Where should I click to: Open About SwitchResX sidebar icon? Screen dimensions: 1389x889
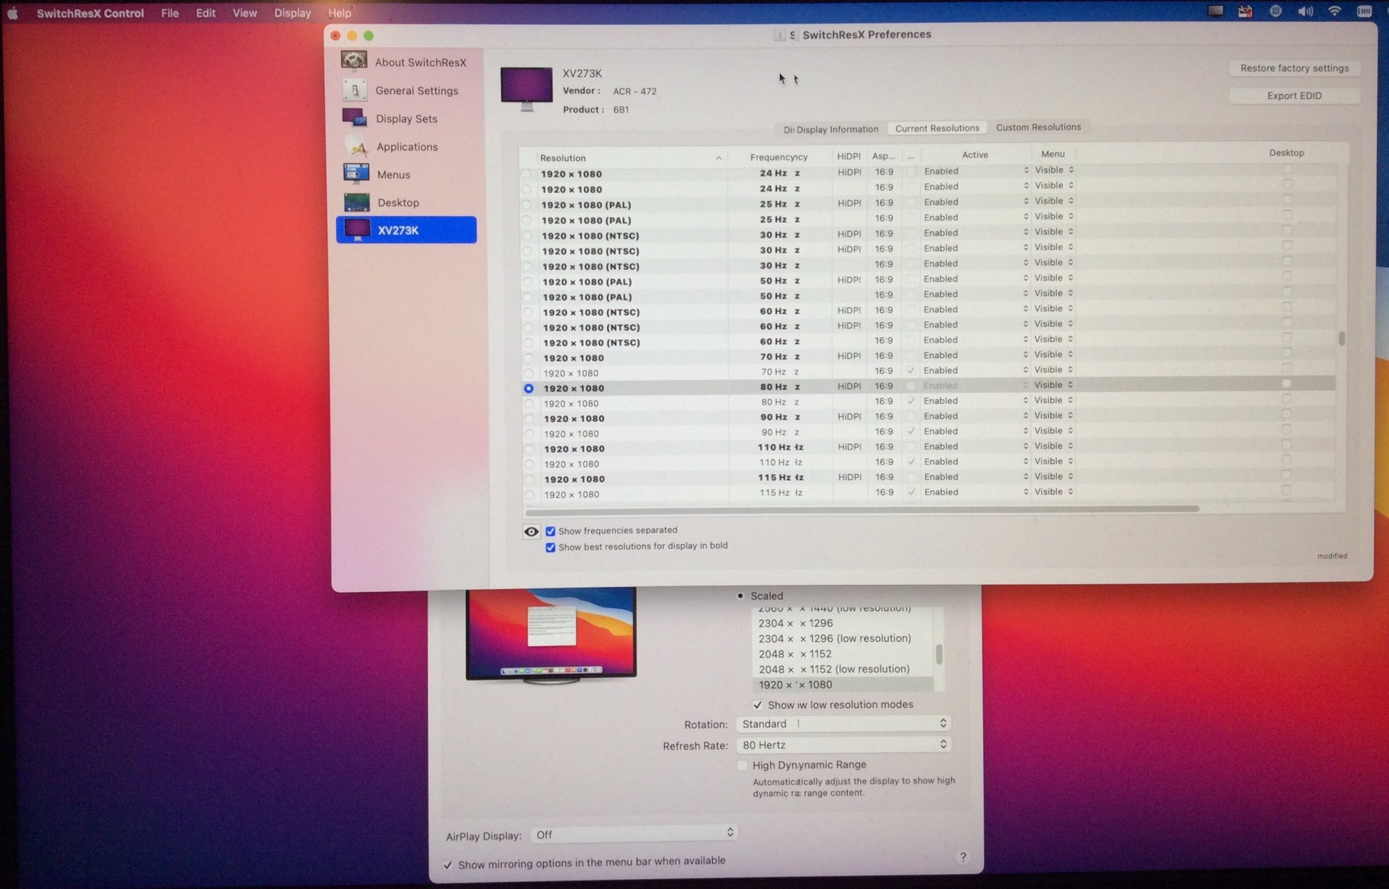point(354,61)
